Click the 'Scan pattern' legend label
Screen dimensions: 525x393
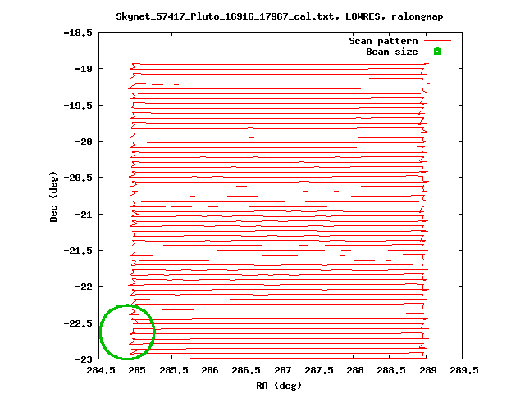coord(383,41)
